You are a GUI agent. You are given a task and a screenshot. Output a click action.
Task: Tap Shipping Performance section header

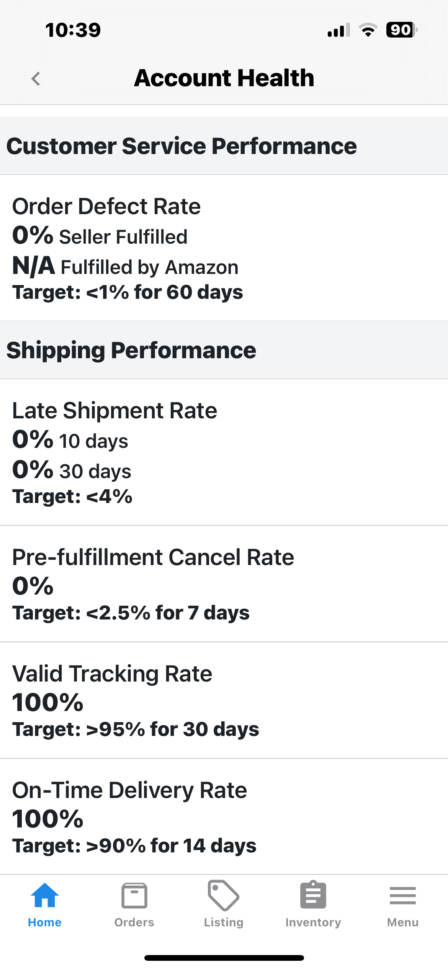(224, 350)
